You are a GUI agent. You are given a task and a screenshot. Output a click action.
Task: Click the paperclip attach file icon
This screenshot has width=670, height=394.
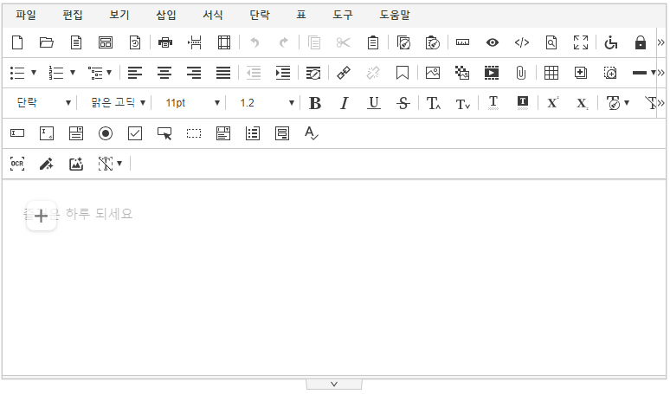(520, 73)
